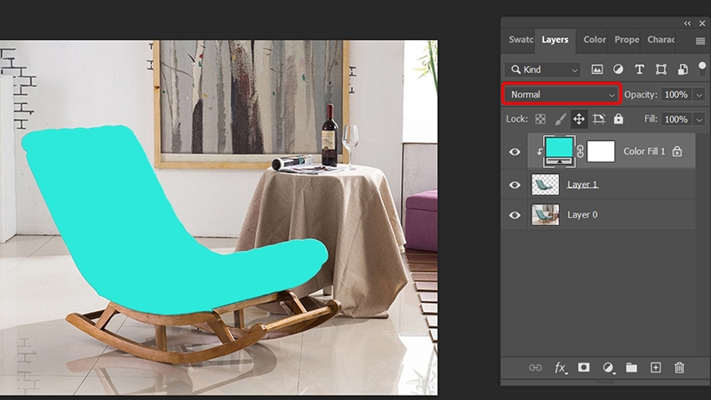The image size is (711, 400).
Task: Switch to the Character tab
Action: (660, 40)
